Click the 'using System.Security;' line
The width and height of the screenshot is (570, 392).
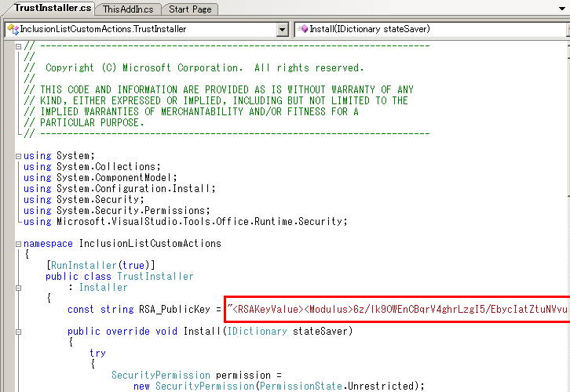84,199
